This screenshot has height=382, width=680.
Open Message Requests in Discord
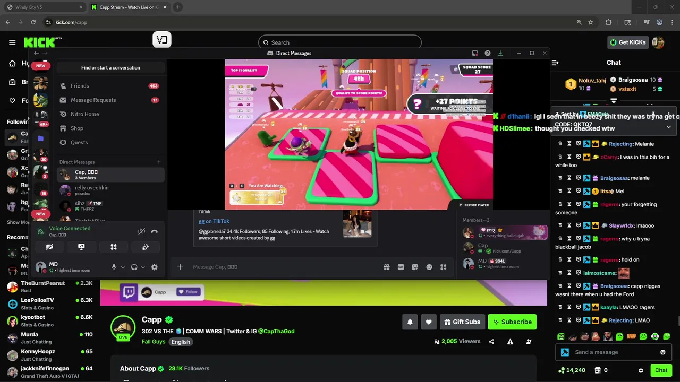click(x=110, y=100)
